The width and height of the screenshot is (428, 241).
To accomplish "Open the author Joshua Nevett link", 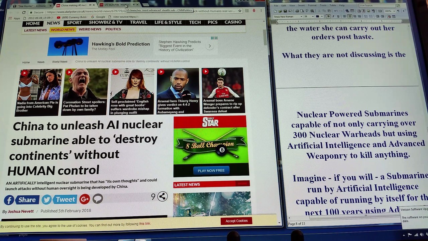I will click(21, 212).
